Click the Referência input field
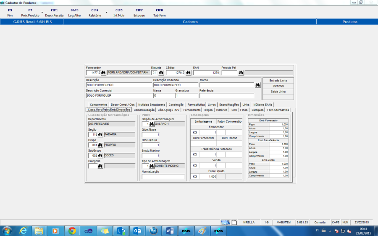378x236 pixels. pos(227,96)
